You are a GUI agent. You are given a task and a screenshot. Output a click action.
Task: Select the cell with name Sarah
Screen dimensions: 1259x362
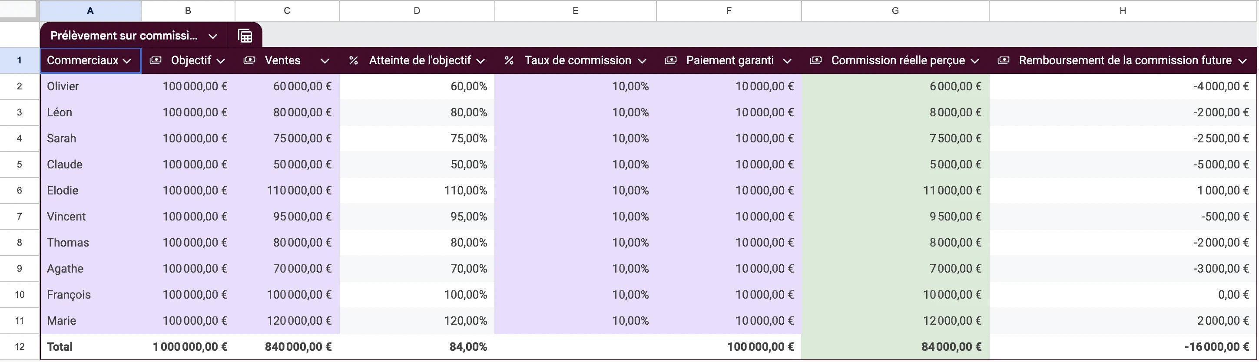(91, 138)
